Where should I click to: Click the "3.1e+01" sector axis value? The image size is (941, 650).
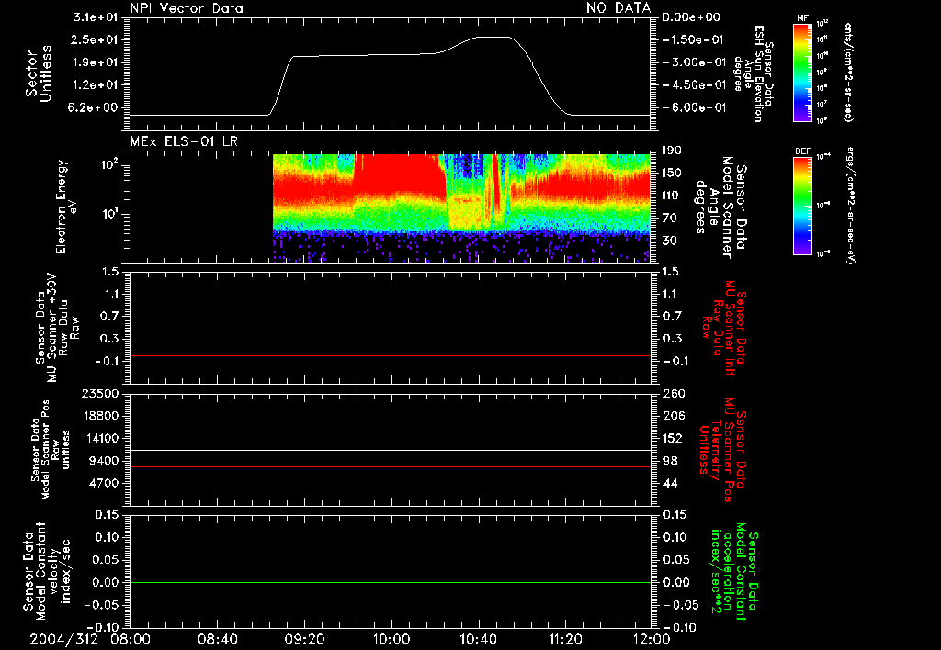(96, 17)
